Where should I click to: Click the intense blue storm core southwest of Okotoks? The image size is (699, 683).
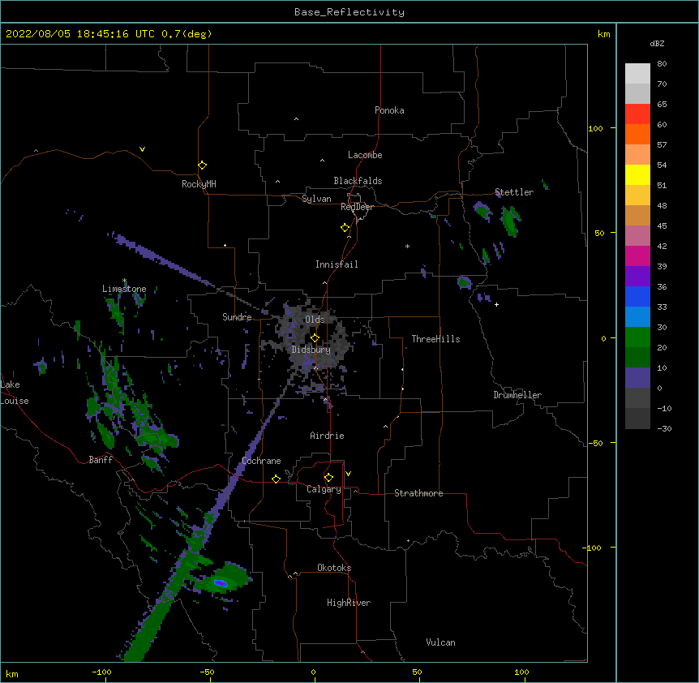pos(221,582)
